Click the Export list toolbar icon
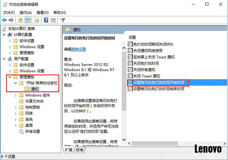The width and height of the screenshot is (228, 160). click(37, 20)
